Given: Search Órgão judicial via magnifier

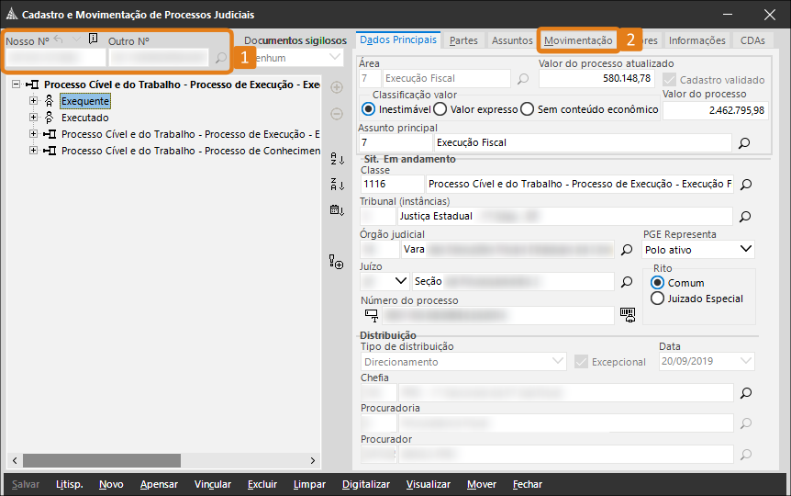Looking at the screenshot, I should pos(628,249).
